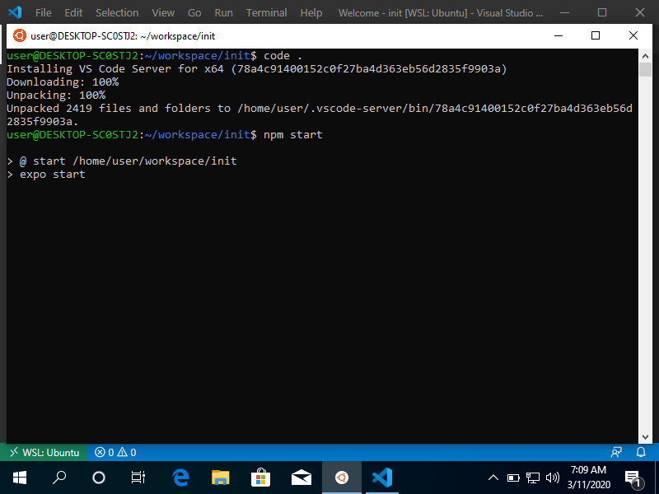Click the Ubuntu logo in terminal title bar
This screenshot has height=494, width=659.
[19, 35]
